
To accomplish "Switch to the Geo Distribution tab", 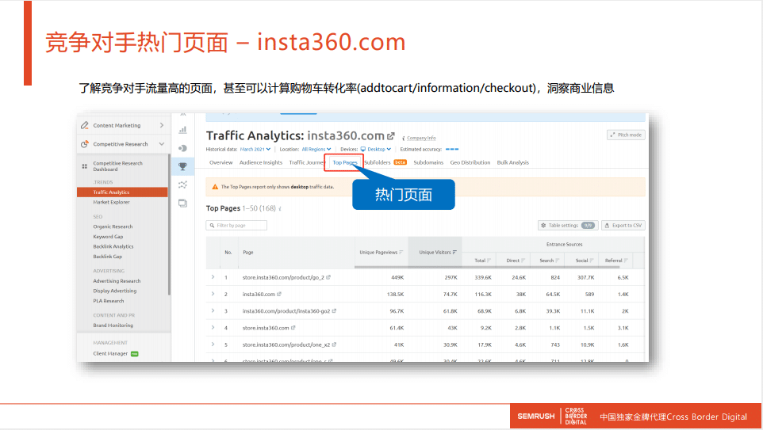I will [470, 162].
